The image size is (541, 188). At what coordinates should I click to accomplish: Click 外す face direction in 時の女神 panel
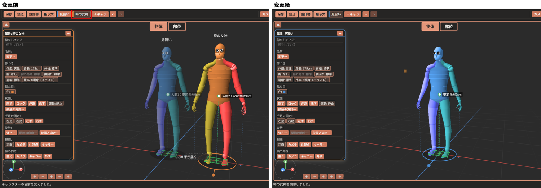click(x=48, y=156)
